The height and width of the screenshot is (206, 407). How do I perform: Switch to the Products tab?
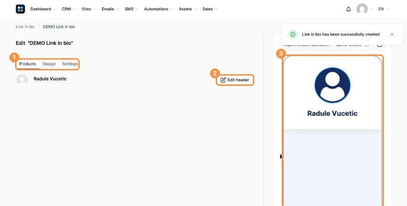[x=27, y=64]
